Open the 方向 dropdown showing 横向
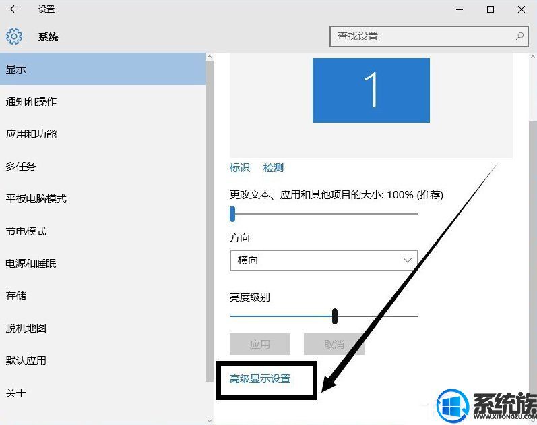The image size is (537, 425). coord(324,260)
